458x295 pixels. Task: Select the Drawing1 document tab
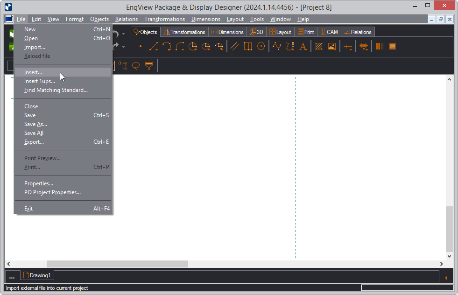(37, 275)
